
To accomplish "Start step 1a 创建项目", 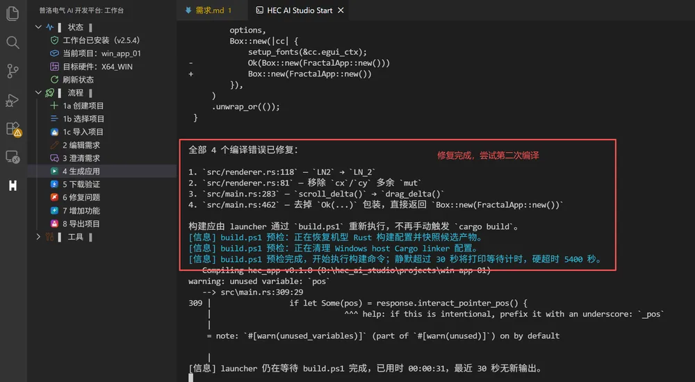I will click(102, 106).
